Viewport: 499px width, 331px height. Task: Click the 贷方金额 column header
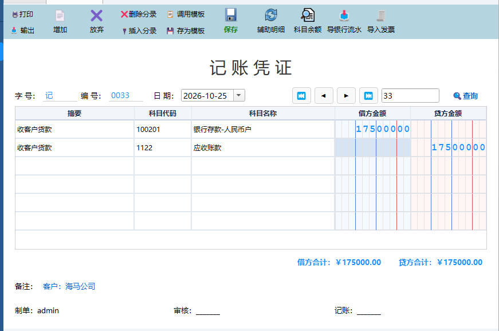[449, 114]
